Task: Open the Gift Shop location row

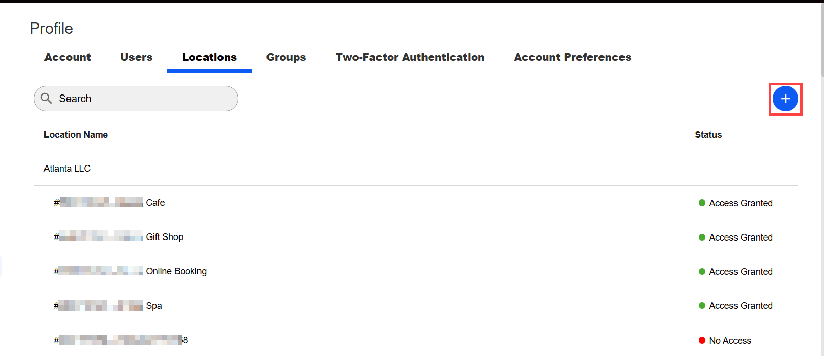Action: pos(164,237)
